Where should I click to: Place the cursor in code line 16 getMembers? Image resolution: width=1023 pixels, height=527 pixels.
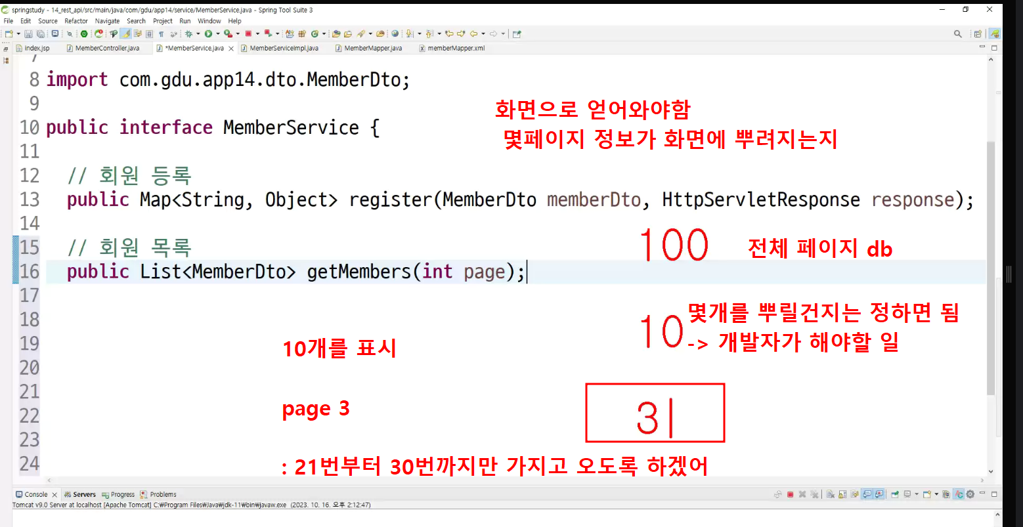359,272
